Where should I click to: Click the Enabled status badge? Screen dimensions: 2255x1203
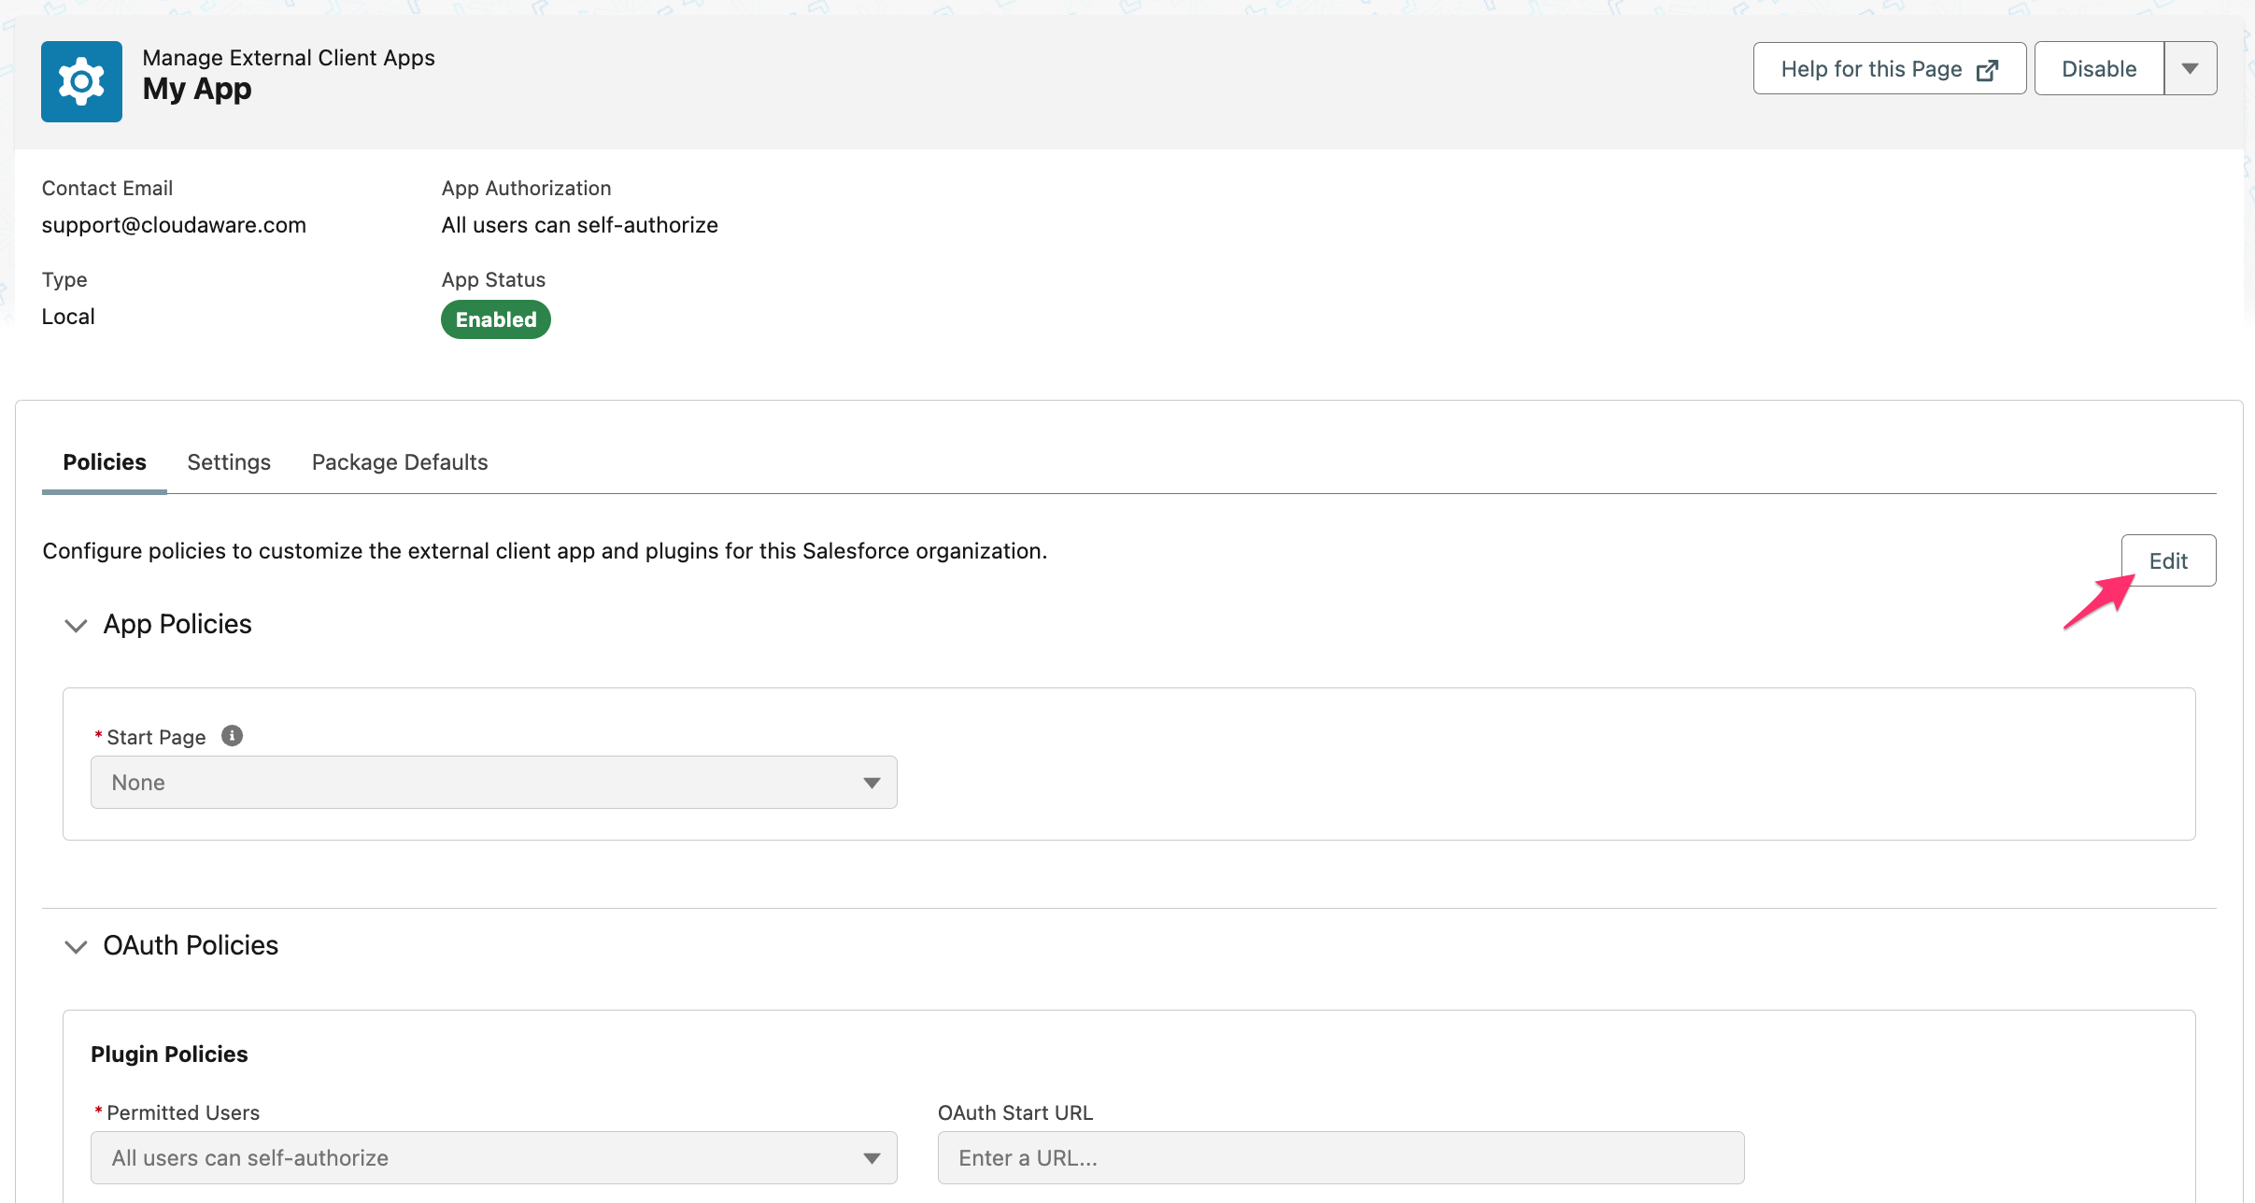point(495,318)
